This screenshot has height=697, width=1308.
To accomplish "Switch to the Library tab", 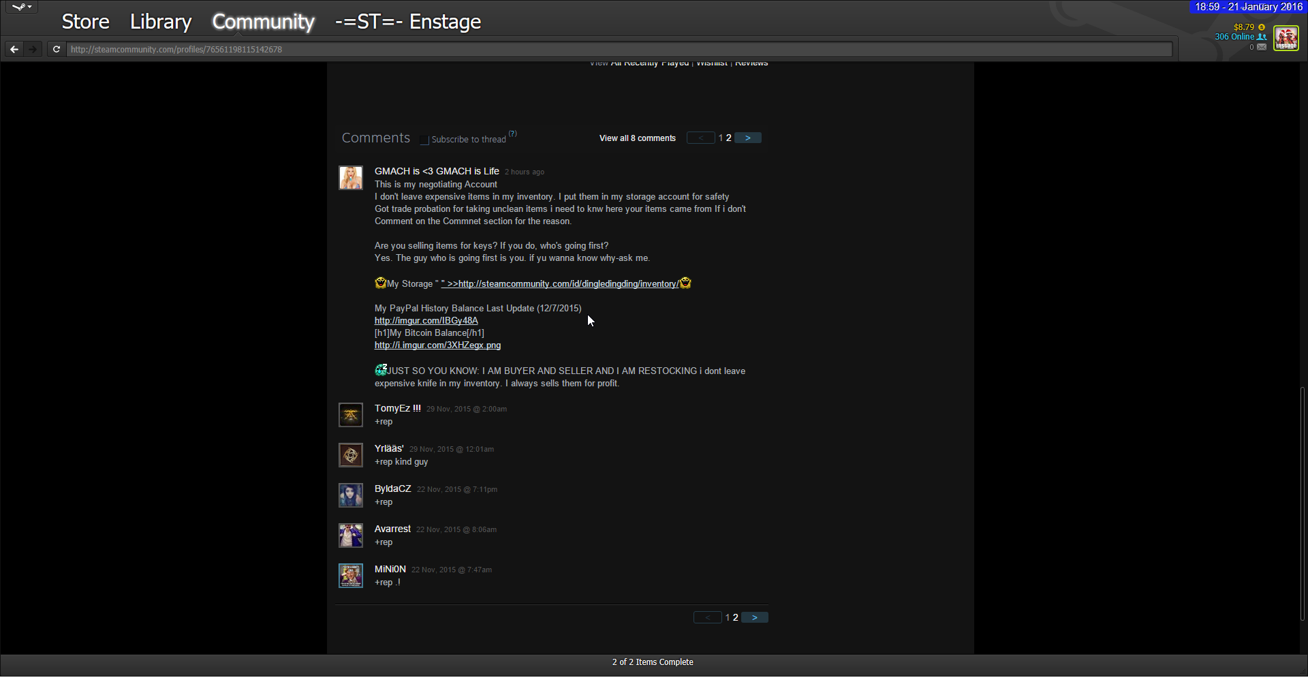I will coord(161,22).
